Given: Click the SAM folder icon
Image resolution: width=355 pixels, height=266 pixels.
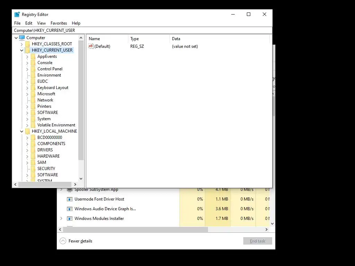Looking at the screenshot, I should (33, 162).
